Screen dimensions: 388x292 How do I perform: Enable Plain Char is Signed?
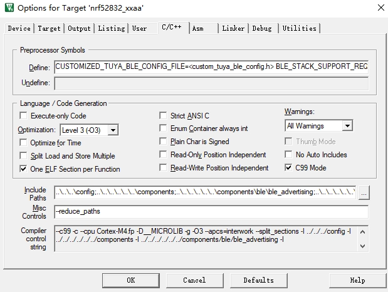click(x=163, y=141)
